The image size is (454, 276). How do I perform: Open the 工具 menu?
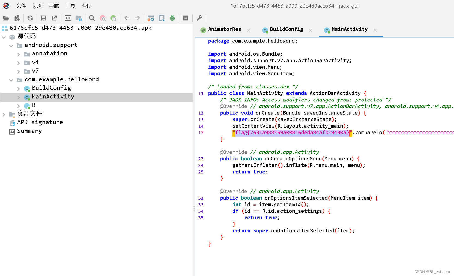tap(70, 6)
